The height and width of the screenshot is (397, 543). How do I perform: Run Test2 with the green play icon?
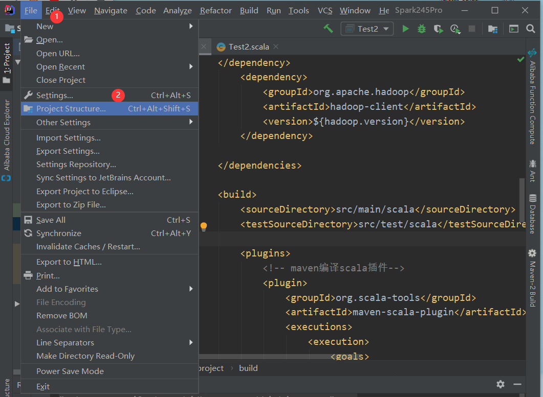[x=405, y=29]
